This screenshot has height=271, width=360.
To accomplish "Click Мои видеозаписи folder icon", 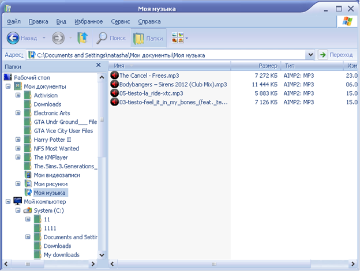I will (28, 175).
